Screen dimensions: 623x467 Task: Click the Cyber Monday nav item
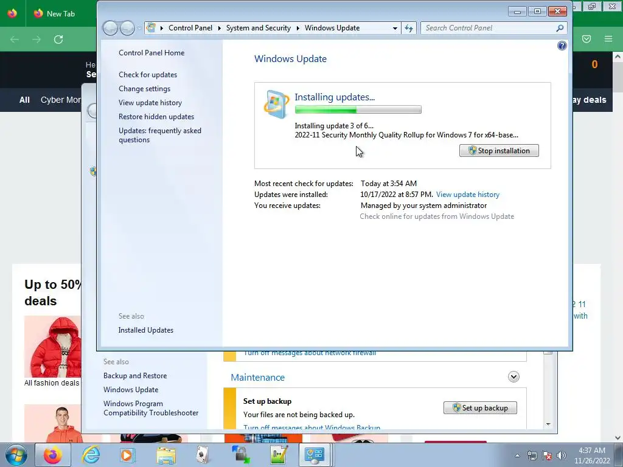coord(61,100)
